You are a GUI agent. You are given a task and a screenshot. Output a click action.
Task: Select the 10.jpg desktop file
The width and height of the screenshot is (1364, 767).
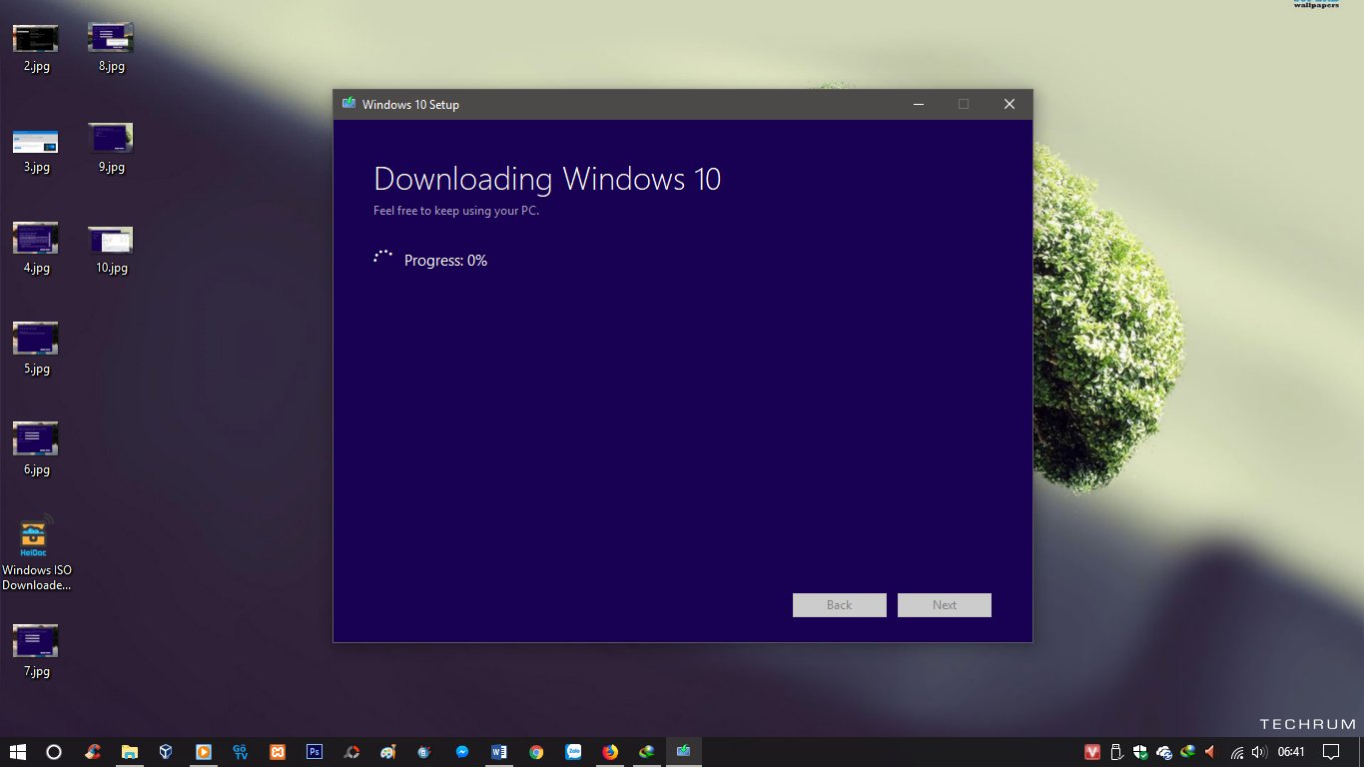111,250
